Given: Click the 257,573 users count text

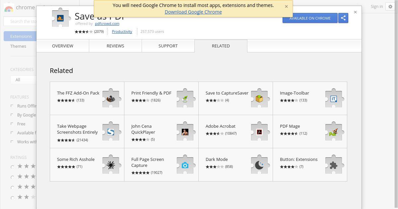Looking at the screenshot, I should pyautogui.click(x=152, y=32).
